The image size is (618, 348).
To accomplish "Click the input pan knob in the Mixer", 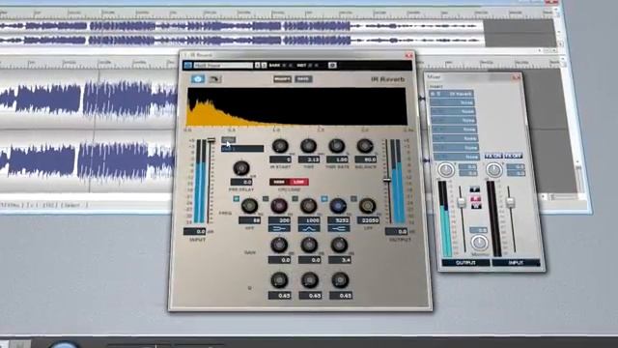I will [493, 170].
